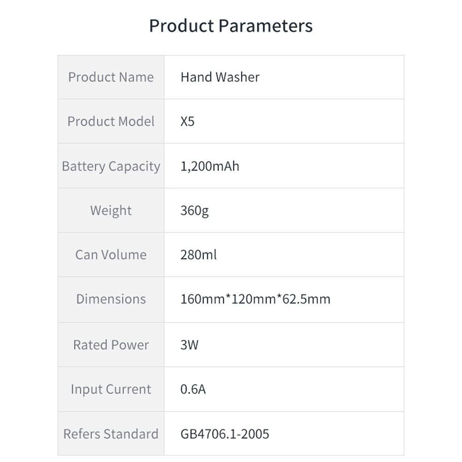The width and height of the screenshot is (462, 462).
Task: Select the Rated Power label
Action: click(x=111, y=345)
